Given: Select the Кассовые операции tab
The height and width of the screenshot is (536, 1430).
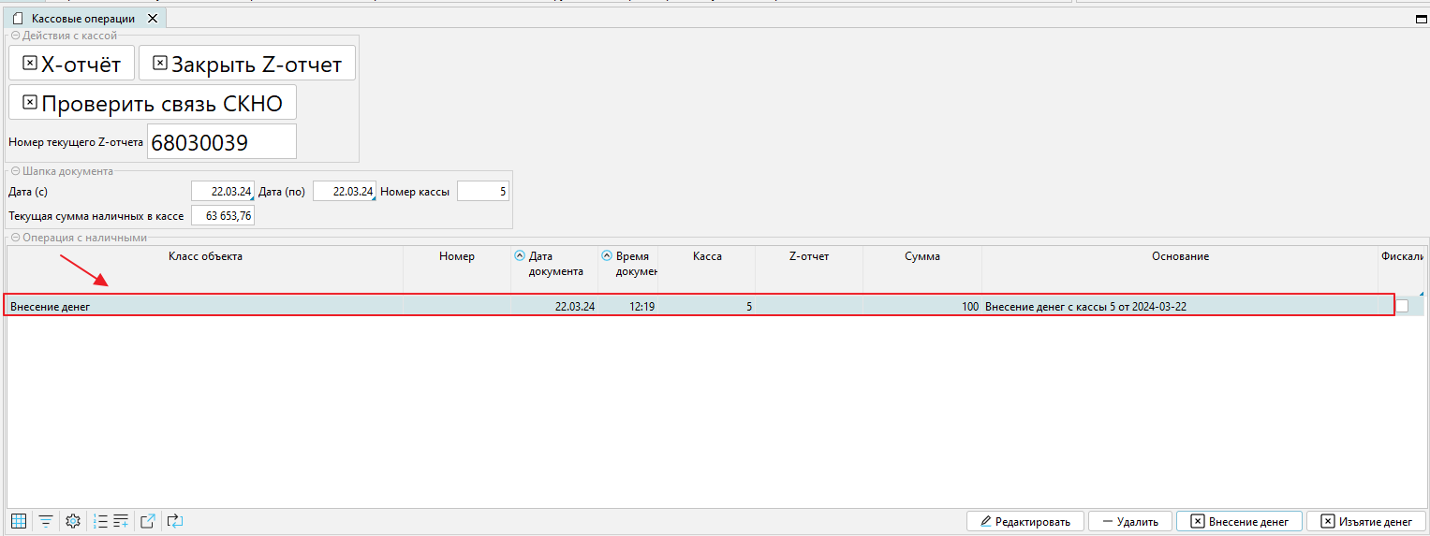Looking at the screenshot, I should pyautogui.click(x=82, y=19).
